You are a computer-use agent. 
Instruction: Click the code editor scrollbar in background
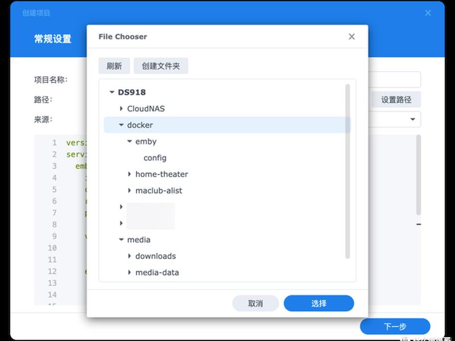(419, 175)
